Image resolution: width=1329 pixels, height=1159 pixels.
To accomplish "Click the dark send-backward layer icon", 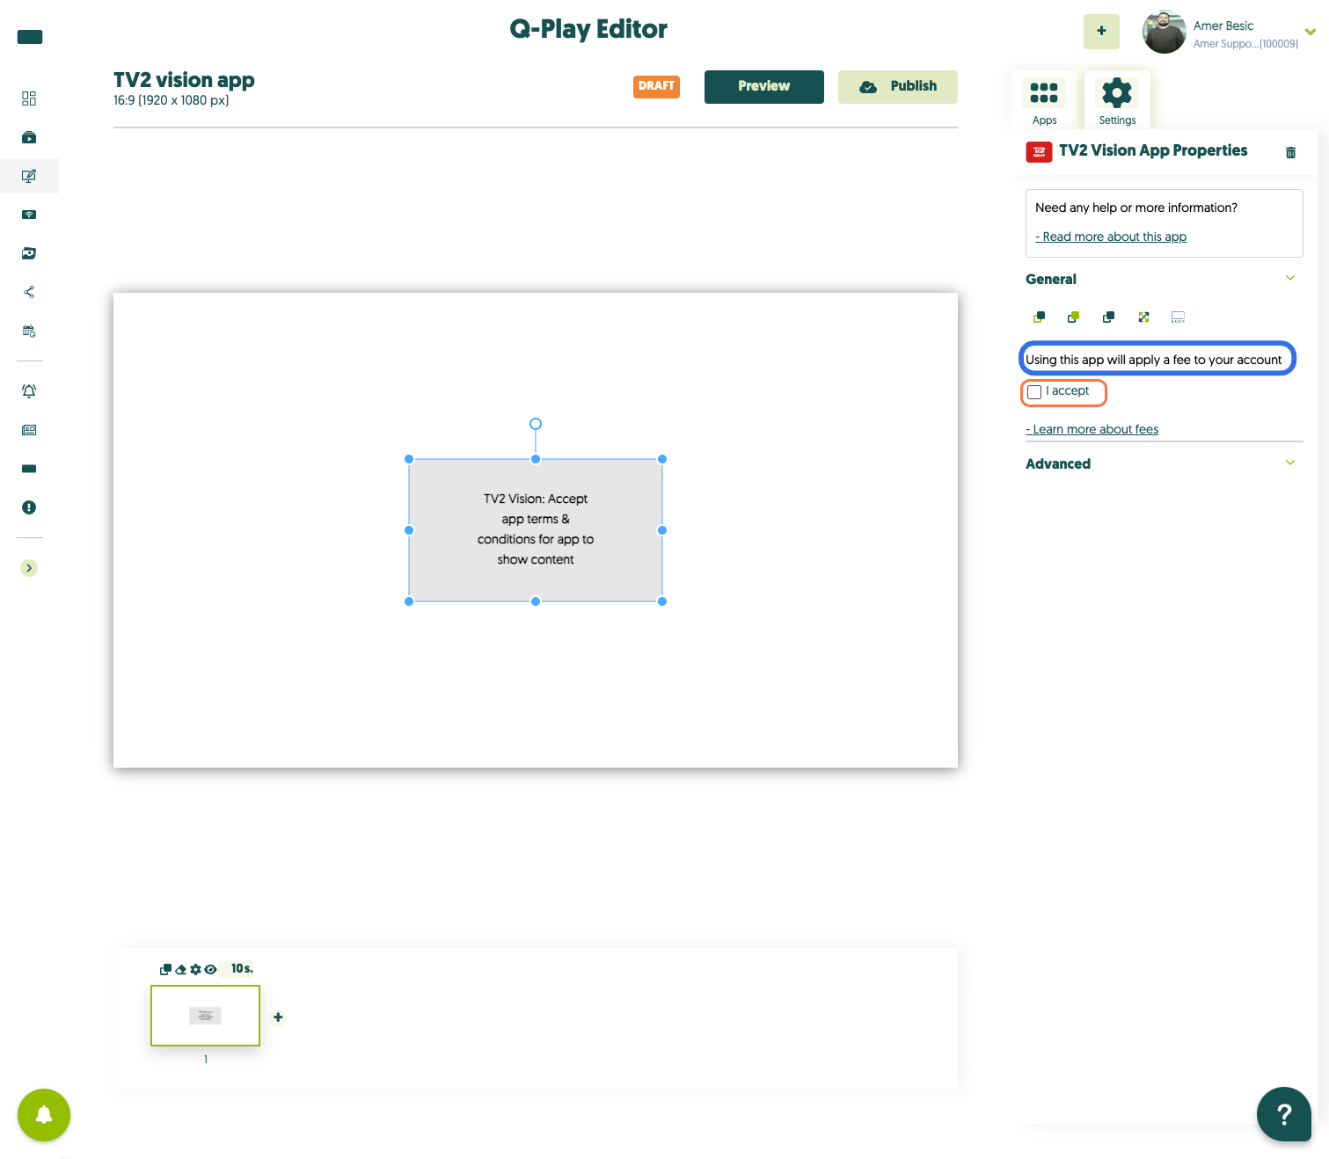I will (1108, 317).
